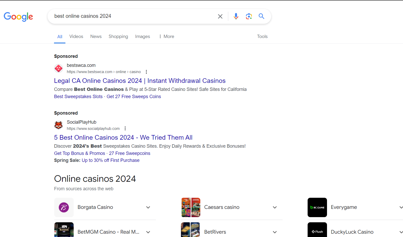403x237 pixels.
Task: Open Get 27 Free Sweeps Coins link
Action: [x=134, y=96]
